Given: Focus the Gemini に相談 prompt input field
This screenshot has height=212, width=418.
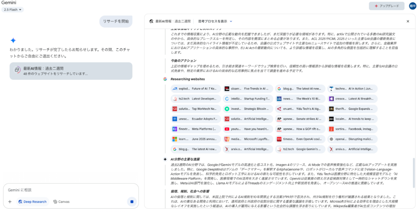Looking at the screenshot, I should (71, 190).
